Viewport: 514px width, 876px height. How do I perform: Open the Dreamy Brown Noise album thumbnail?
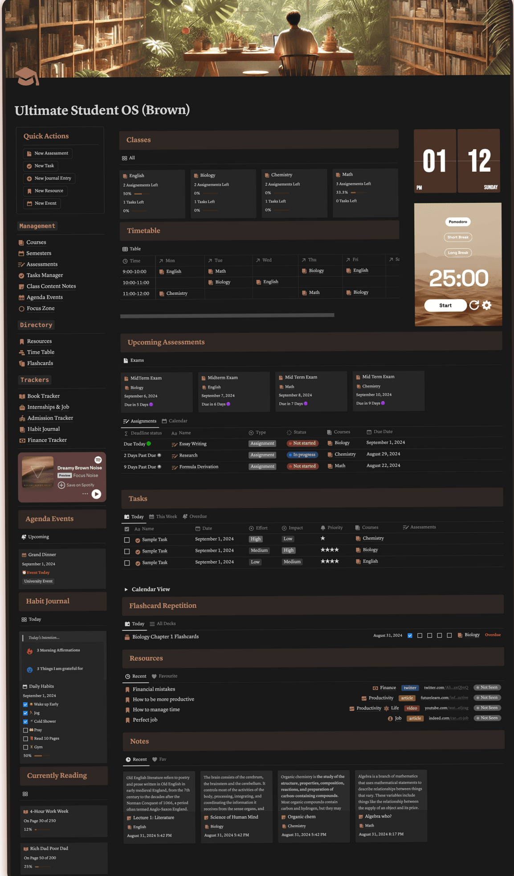[x=38, y=472]
